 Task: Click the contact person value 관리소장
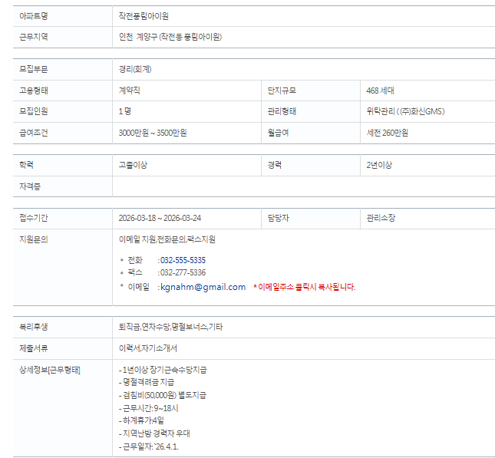point(381,218)
